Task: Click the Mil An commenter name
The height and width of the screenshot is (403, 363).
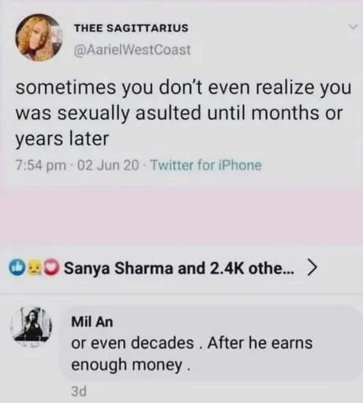Action: pyautogui.click(x=92, y=322)
